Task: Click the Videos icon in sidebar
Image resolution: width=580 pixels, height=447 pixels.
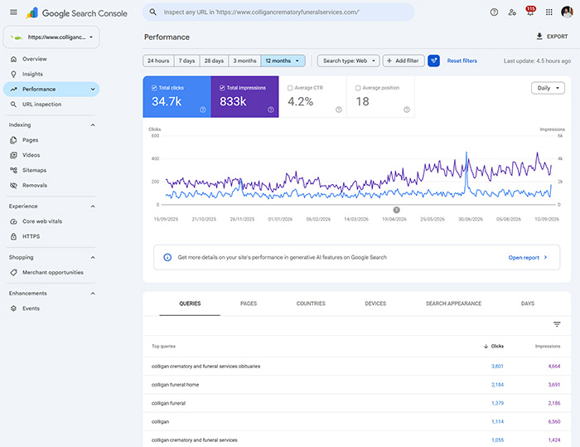Action: coord(14,155)
